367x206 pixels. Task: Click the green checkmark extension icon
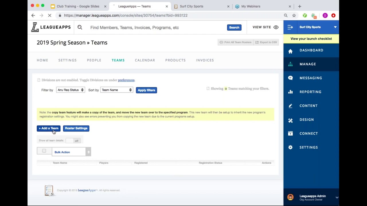click(305, 15)
